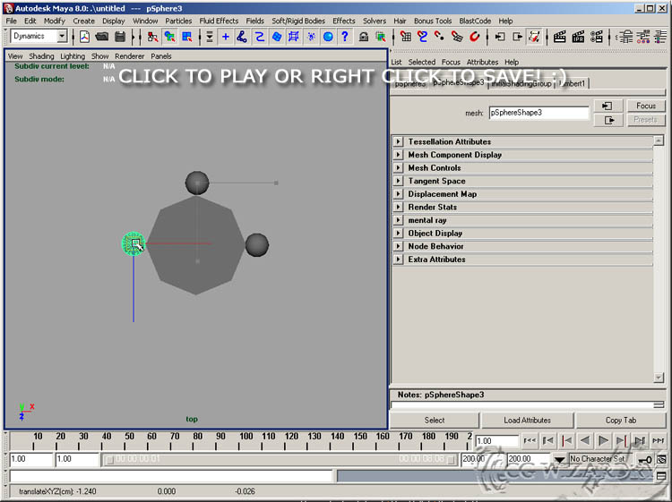Click the lock selection padlock icon
672x502 pixels.
pyautogui.click(x=364, y=37)
